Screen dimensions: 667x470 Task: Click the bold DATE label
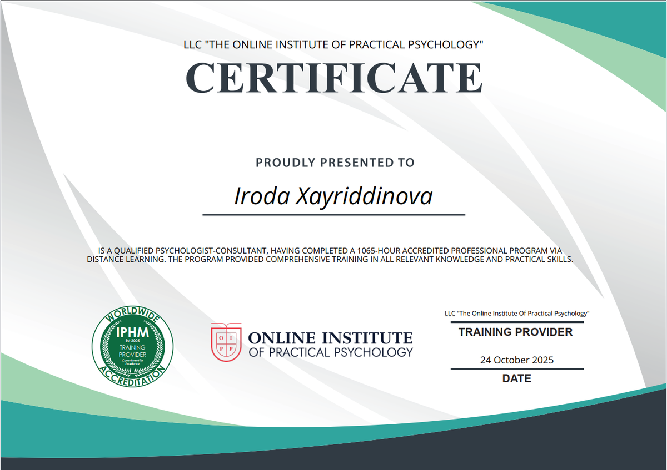(x=517, y=379)
